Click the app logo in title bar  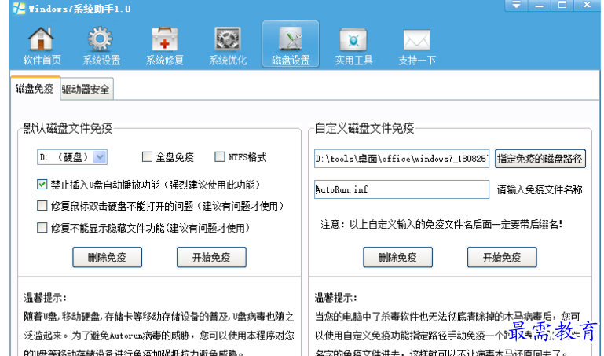coord(19,8)
